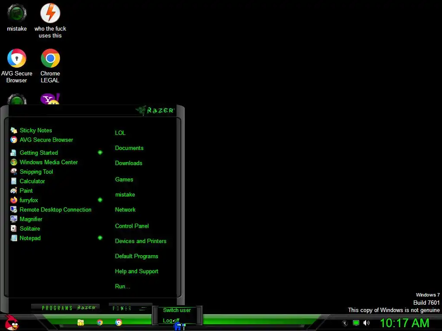The image size is (442, 331).
Task: Click the Magnifier icon in start menu
Action: click(x=13, y=219)
